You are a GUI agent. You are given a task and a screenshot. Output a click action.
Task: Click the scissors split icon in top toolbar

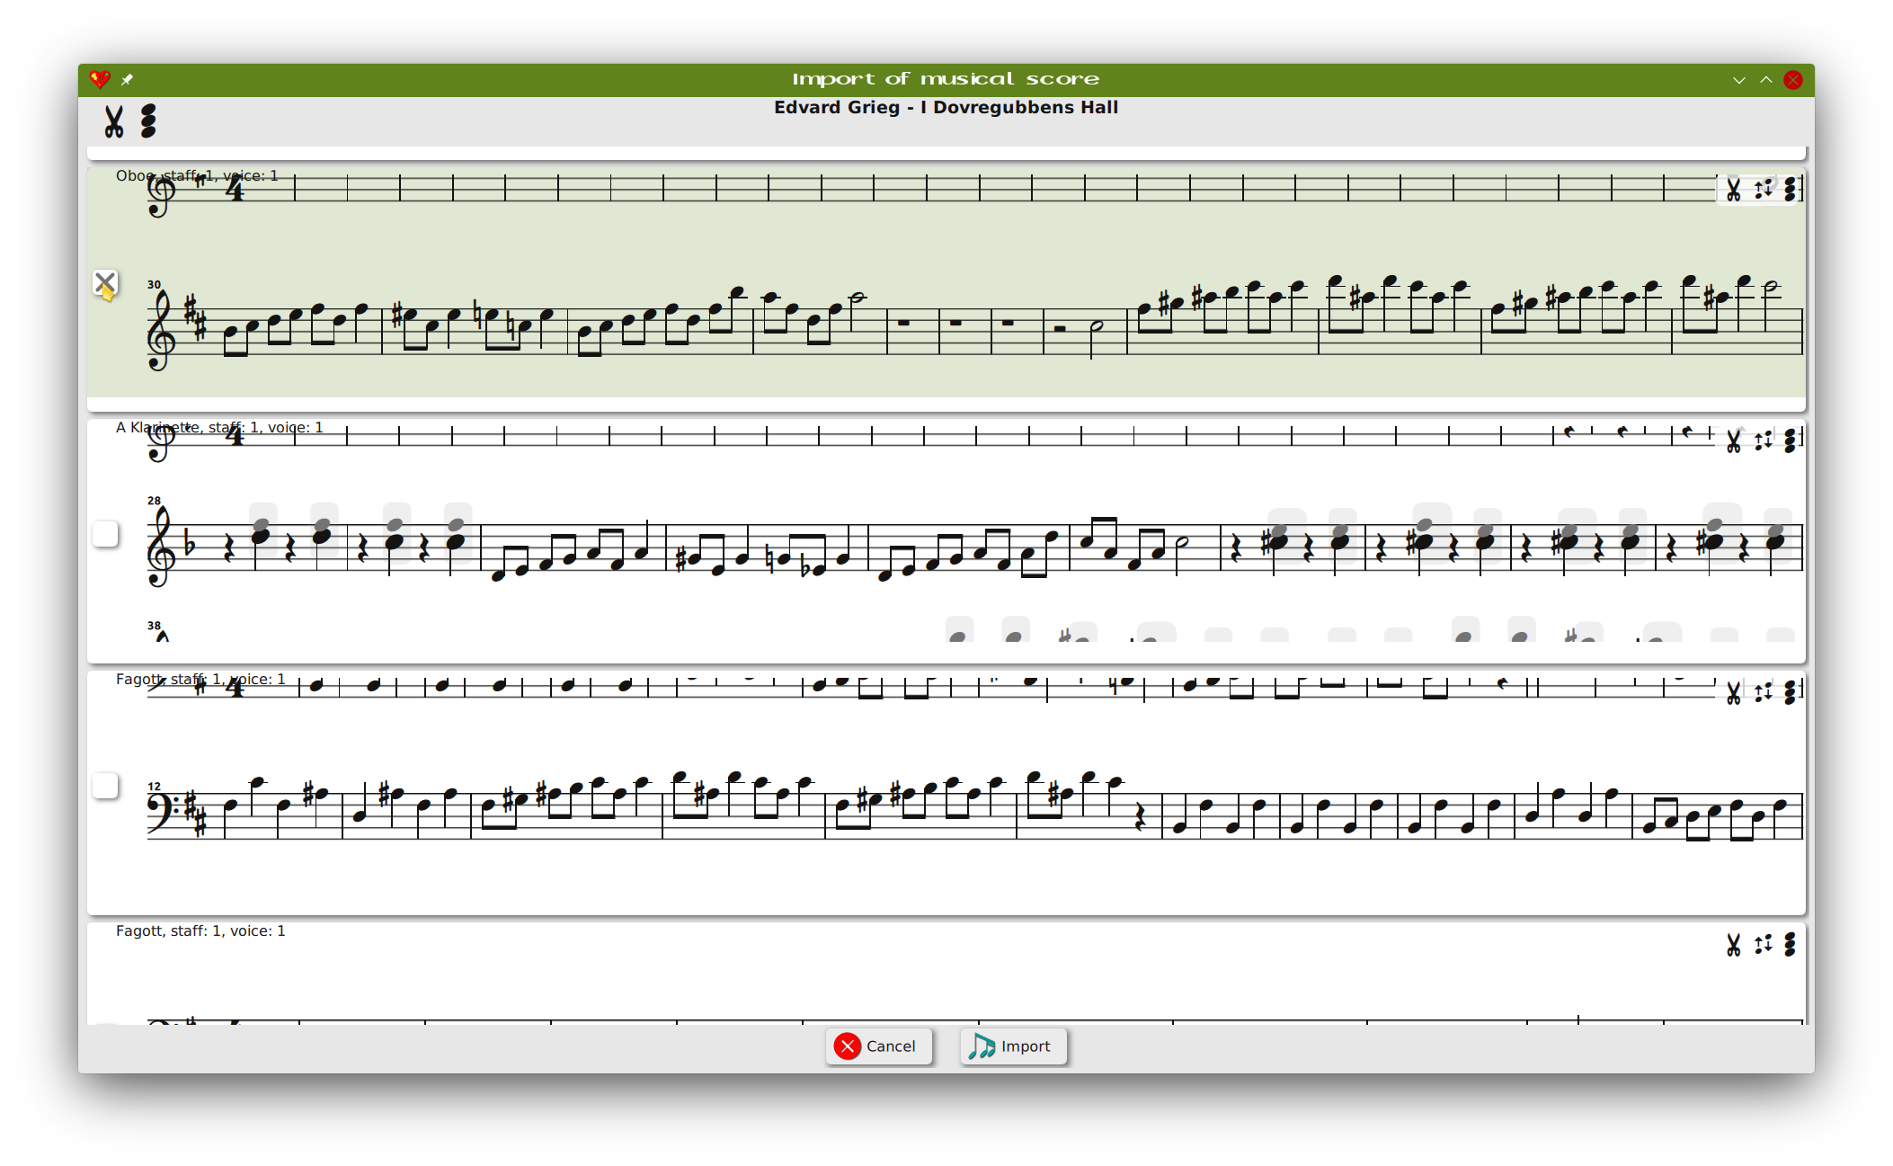(x=113, y=120)
